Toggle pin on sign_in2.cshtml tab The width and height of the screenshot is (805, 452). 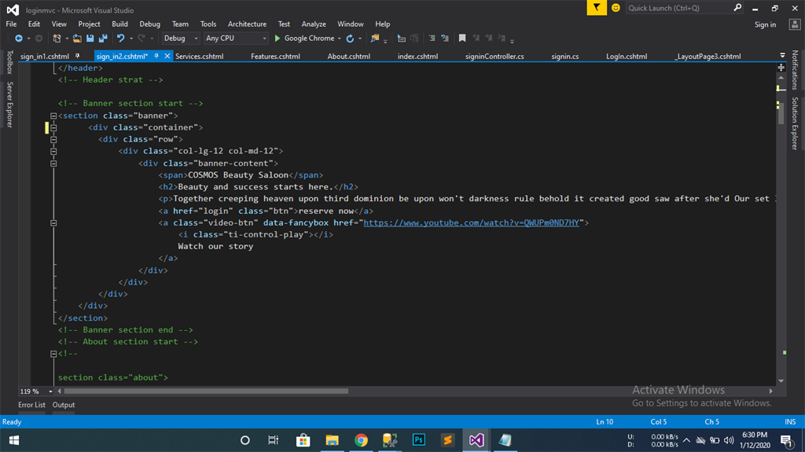tap(156, 56)
